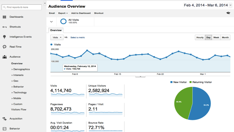Click the Email button
Screen dimensions: 234x132
(x=52, y=13)
